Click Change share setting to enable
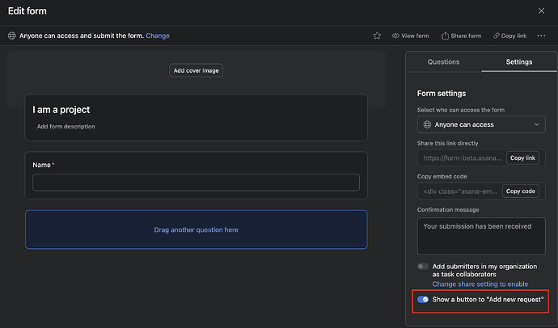 coord(480,284)
